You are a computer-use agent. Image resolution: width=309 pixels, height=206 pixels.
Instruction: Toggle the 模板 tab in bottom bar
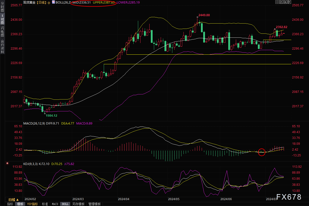point(20,204)
